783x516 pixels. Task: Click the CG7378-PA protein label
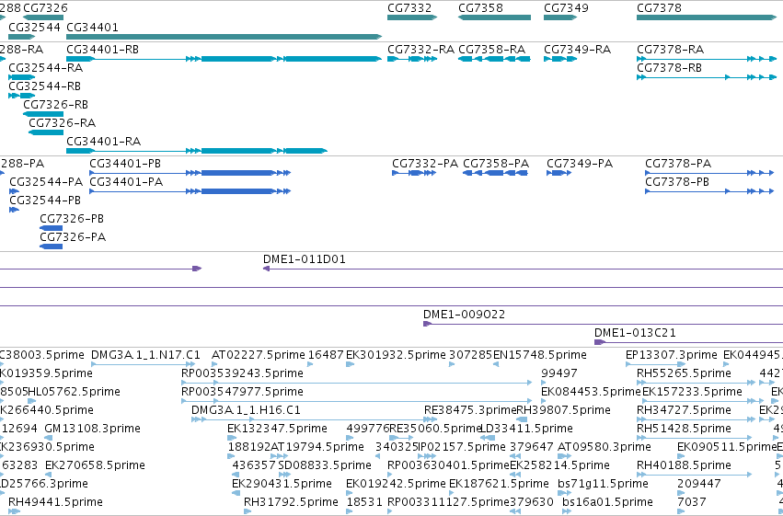(x=678, y=164)
